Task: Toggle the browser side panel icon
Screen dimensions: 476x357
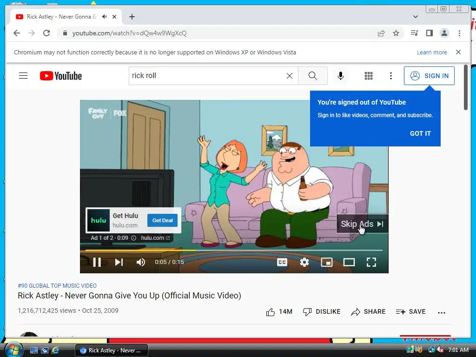Action: pyautogui.click(x=429, y=33)
